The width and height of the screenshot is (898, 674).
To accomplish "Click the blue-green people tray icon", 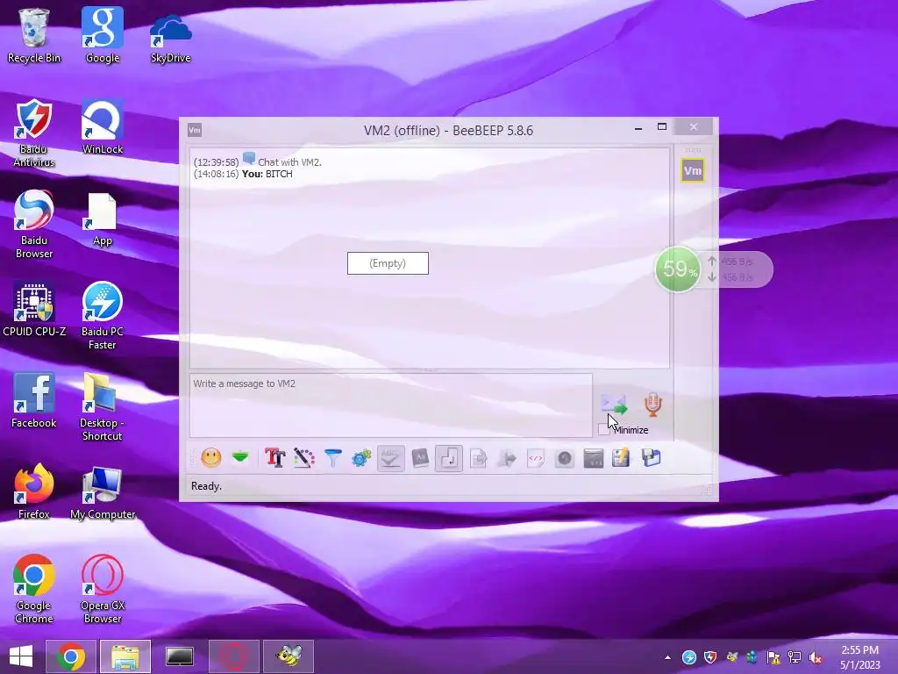I will pyautogui.click(x=752, y=657).
